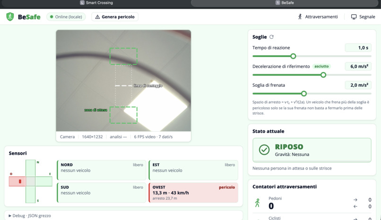Click the linea di conteggio label

click(148, 85)
